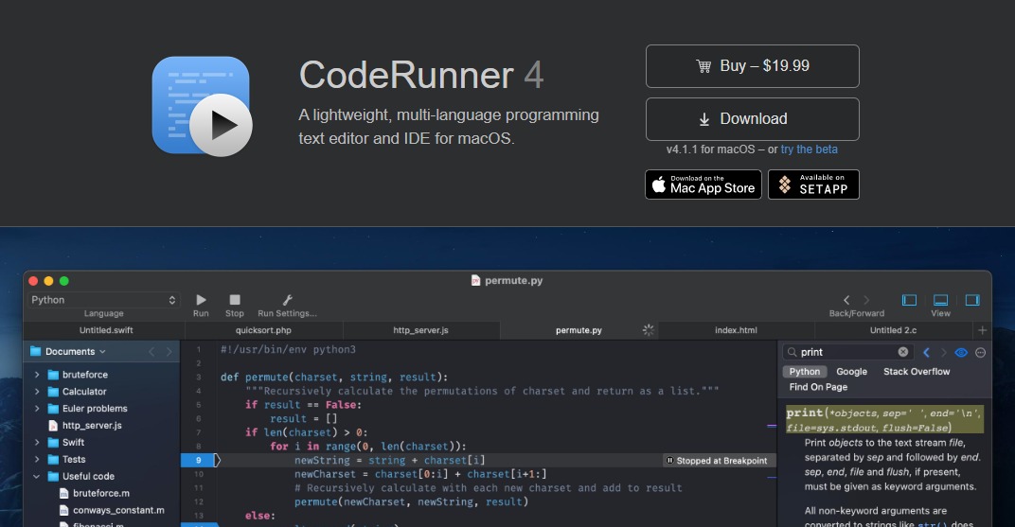Click the Download button
The width and height of the screenshot is (1015, 527).
(752, 119)
